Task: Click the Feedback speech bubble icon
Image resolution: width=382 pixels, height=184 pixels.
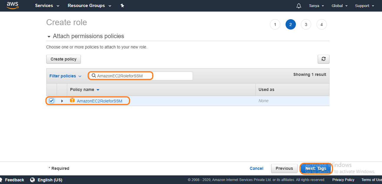Action: point(1,180)
